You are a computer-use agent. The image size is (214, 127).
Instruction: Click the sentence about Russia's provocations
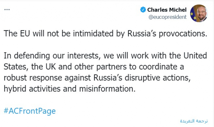tap(105, 33)
